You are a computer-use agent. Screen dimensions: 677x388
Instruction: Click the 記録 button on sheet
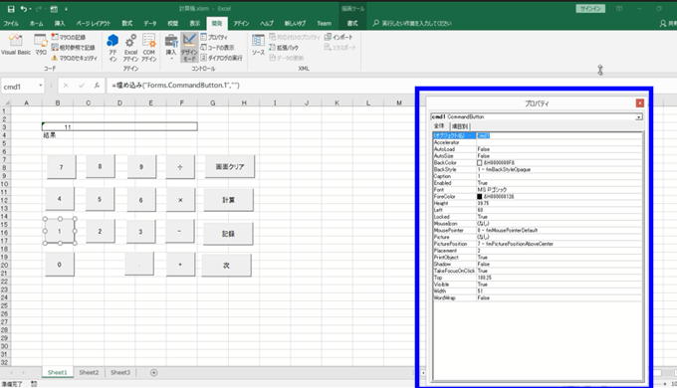coord(228,234)
